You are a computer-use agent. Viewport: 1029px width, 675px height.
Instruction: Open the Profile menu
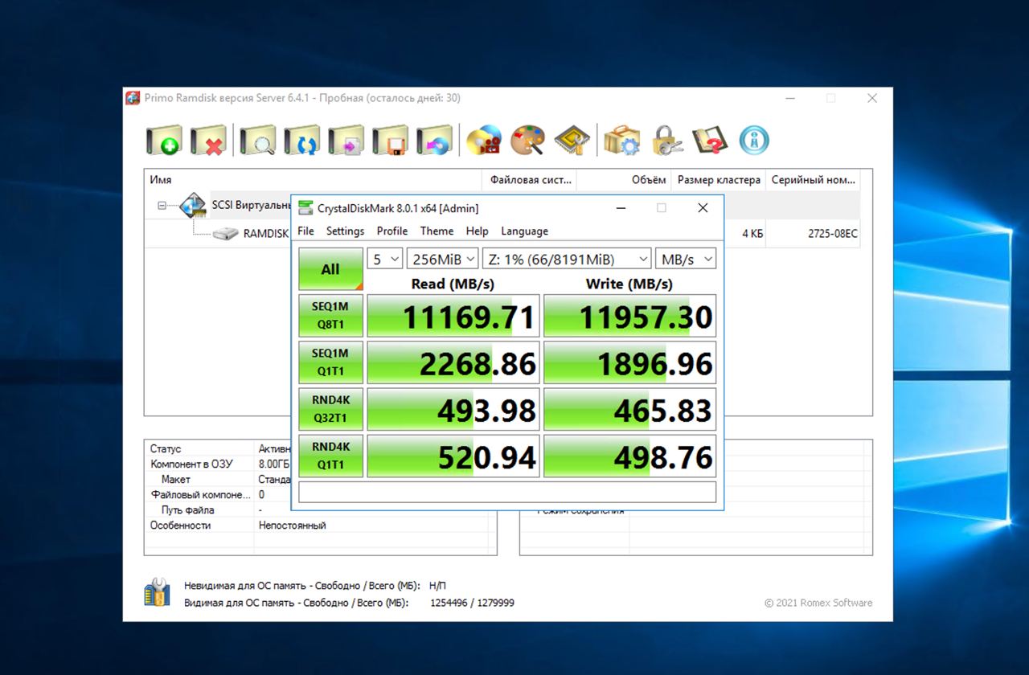tap(392, 231)
